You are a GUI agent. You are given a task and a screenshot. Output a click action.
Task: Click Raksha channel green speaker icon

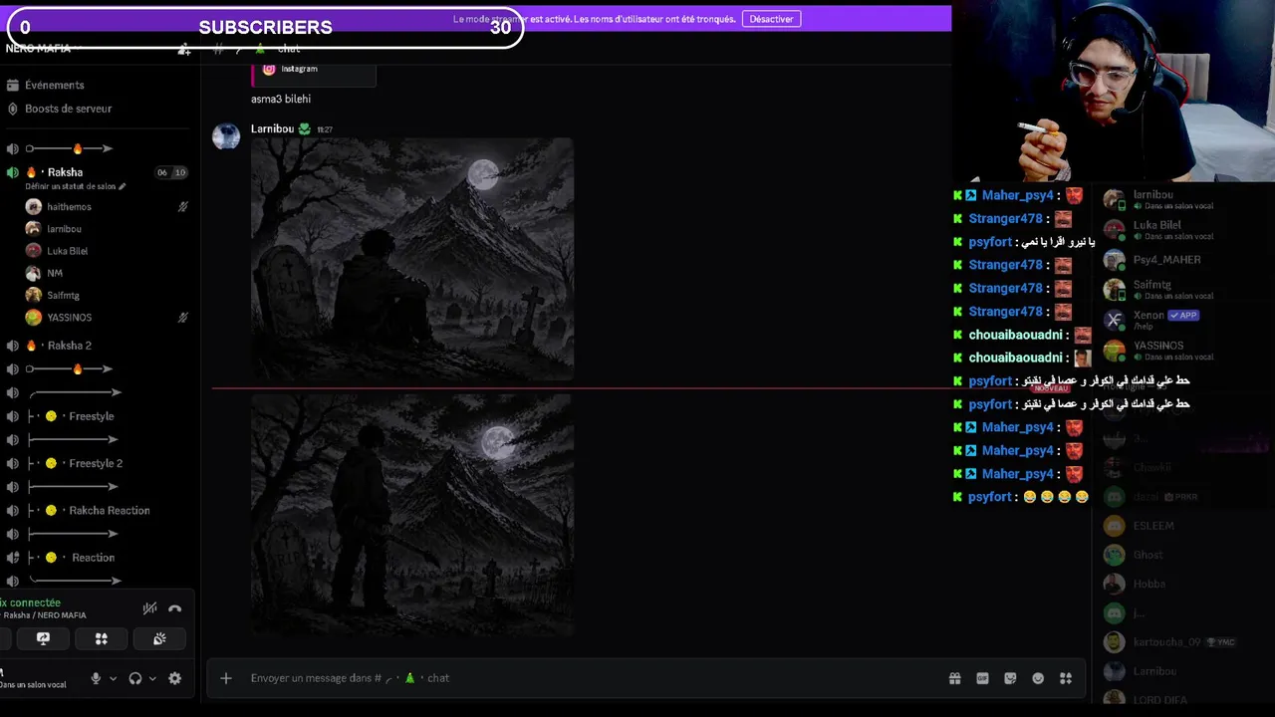click(12, 172)
